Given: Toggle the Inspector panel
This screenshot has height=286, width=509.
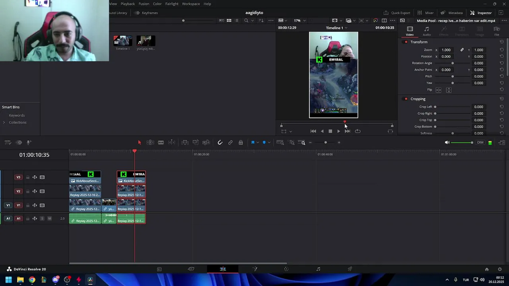Looking at the screenshot, I should [x=481, y=13].
